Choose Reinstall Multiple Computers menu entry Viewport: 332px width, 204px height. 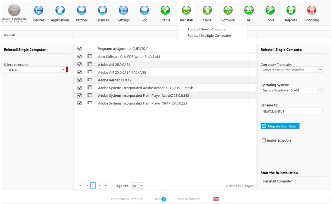pyautogui.click(x=209, y=36)
